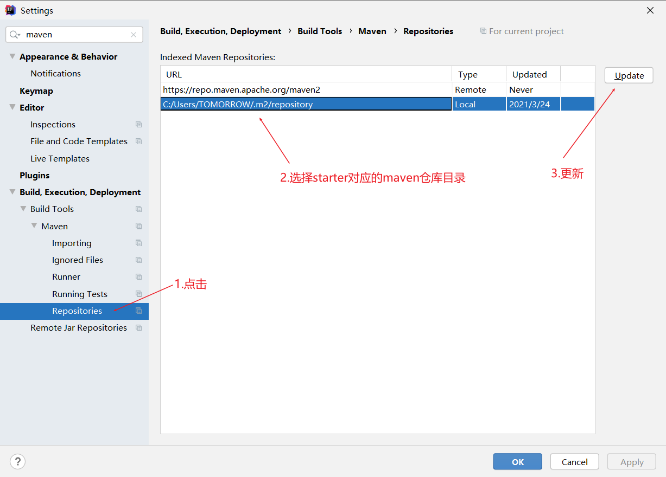666x477 pixels.
Task: Collapse the Appearance & Behavior section
Action: coord(12,56)
